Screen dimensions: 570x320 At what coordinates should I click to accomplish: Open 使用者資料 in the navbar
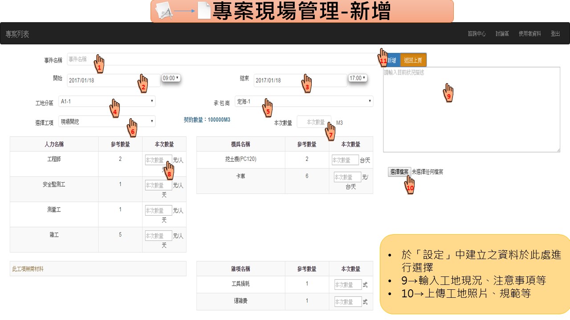pos(529,34)
